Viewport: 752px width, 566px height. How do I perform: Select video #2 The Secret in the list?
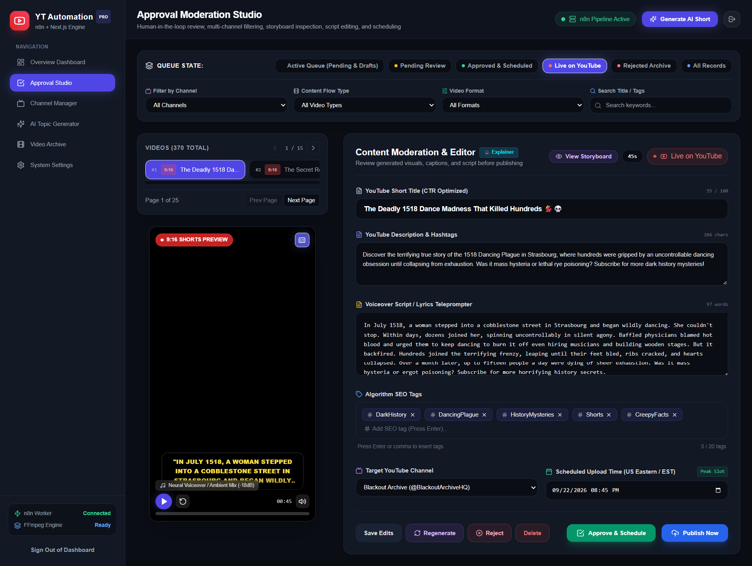coord(285,170)
